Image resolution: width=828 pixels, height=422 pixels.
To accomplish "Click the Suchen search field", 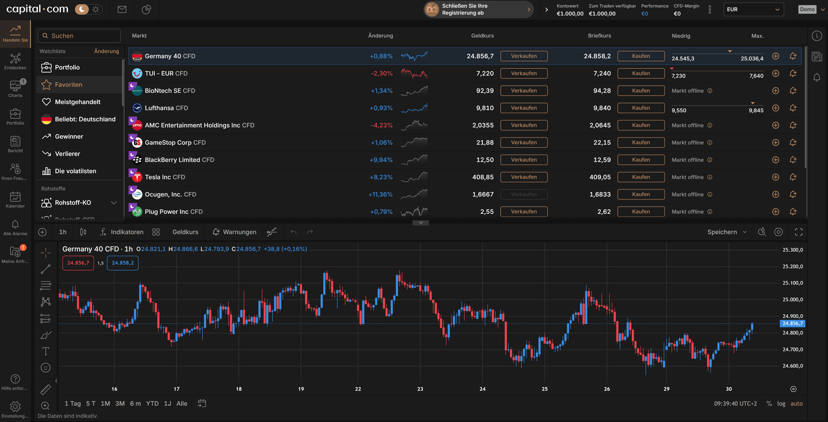I will pos(79,36).
